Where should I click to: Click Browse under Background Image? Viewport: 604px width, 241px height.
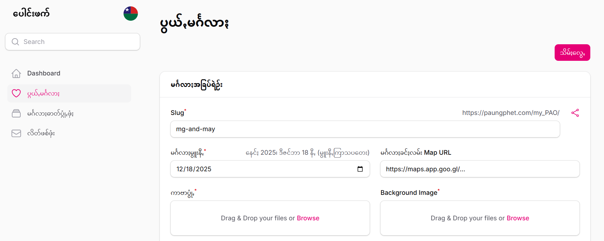pos(518,218)
